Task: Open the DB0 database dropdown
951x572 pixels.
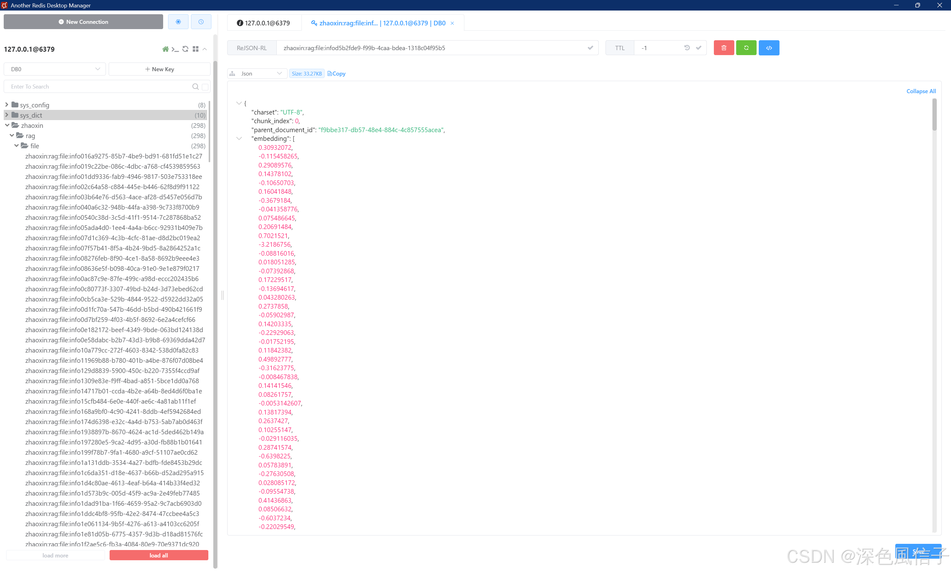Action: point(55,69)
